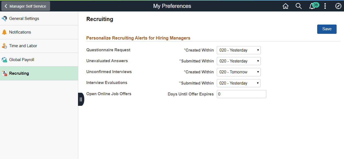344x159 pixels.
Task: Collapse the sidebar using the handle
Action: pos(81,99)
